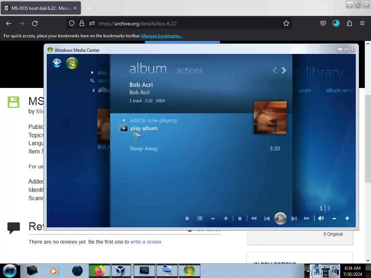Viewport: 371px width, 278px height.
Task: Select the Sleep Away track
Action: point(143,148)
